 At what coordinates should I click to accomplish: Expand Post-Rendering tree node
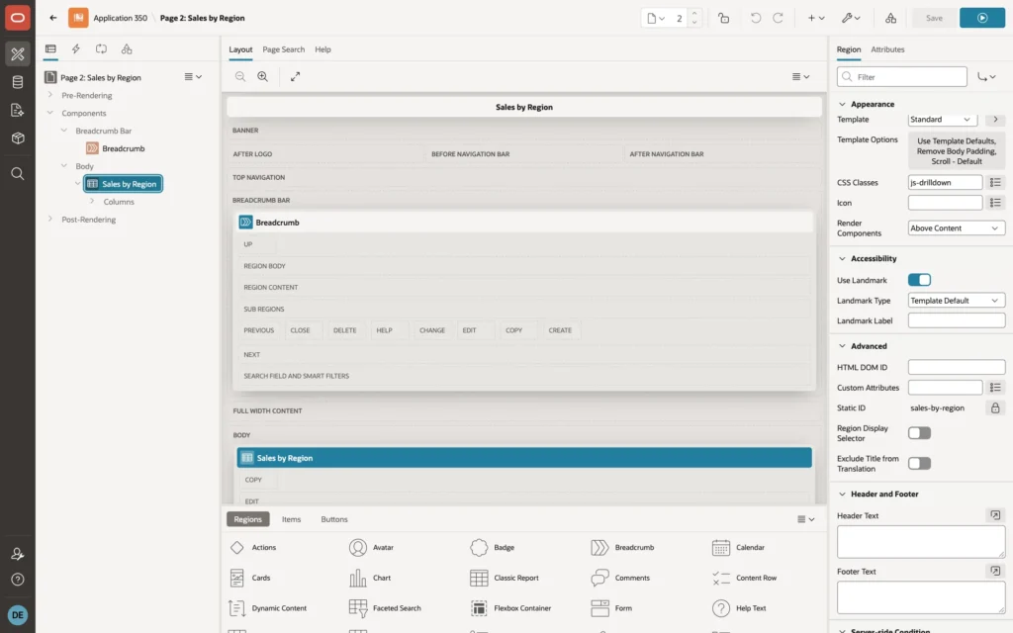coord(50,219)
